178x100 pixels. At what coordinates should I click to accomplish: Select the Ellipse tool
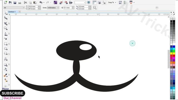[x=6, y=49]
